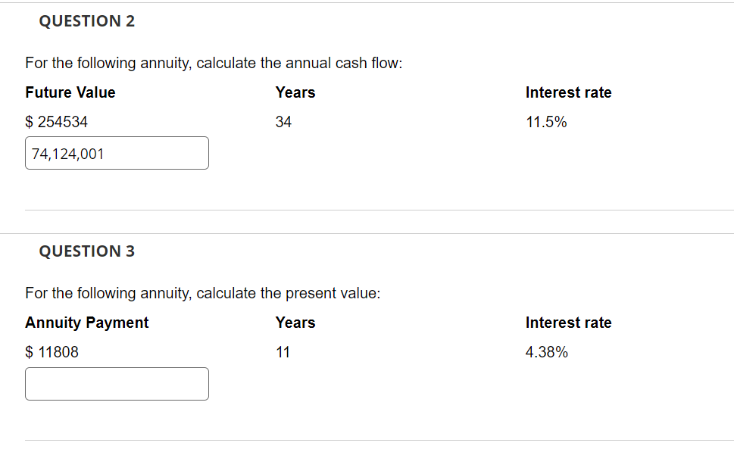Image resolution: width=734 pixels, height=449 pixels.
Task: Click the number 11 under Years
Action: tap(280, 352)
